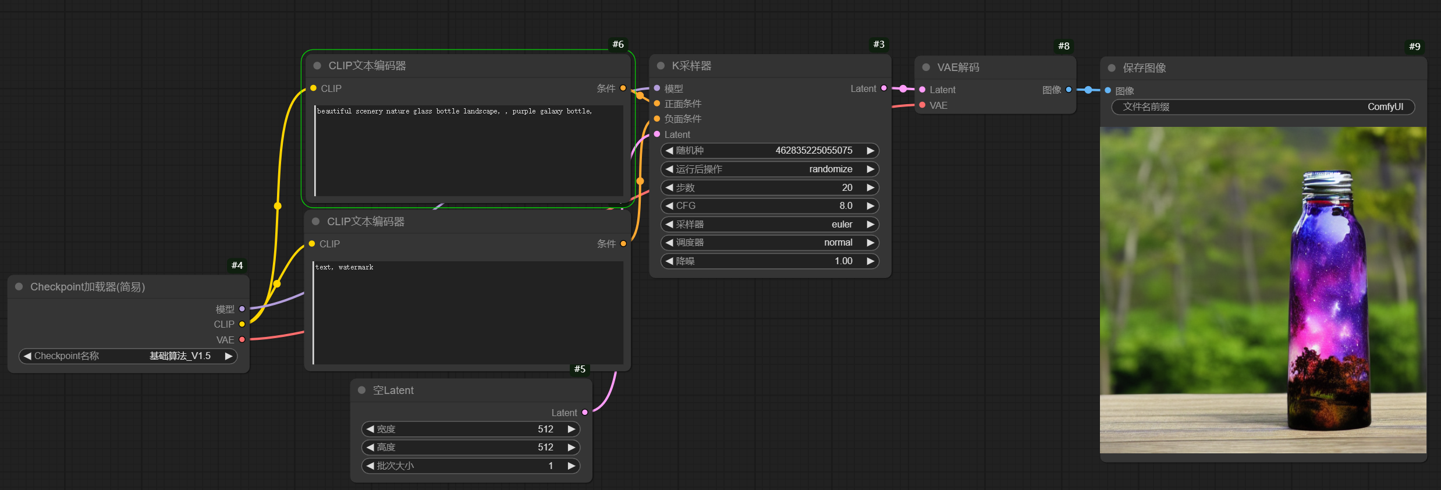The image size is (1441, 490).
Task: Increase the 随机种 seed with its right arrow
Action: pyautogui.click(x=871, y=150)
